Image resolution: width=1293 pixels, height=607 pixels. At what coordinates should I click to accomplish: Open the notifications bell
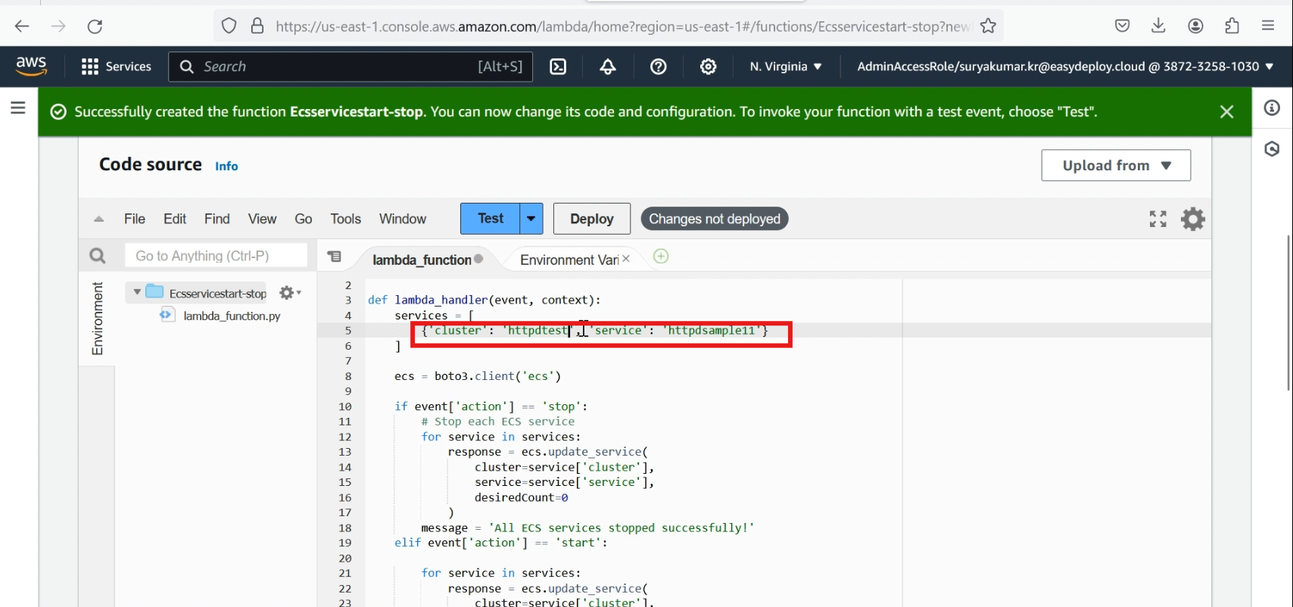(607, 67)
